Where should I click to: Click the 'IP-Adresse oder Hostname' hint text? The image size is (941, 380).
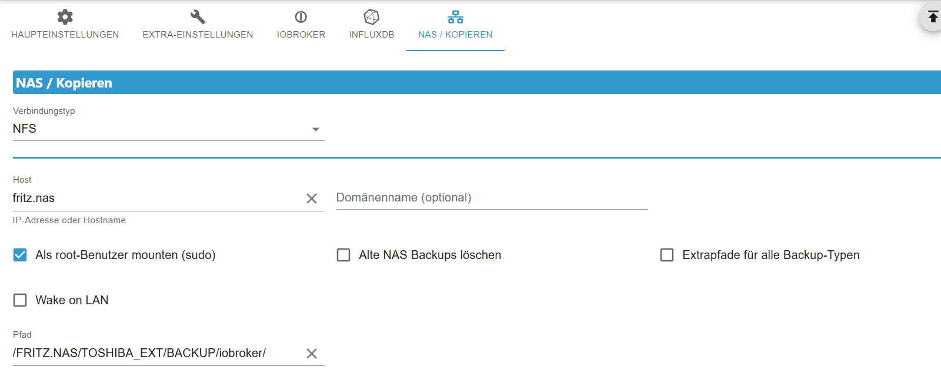[x=69, y=220]
